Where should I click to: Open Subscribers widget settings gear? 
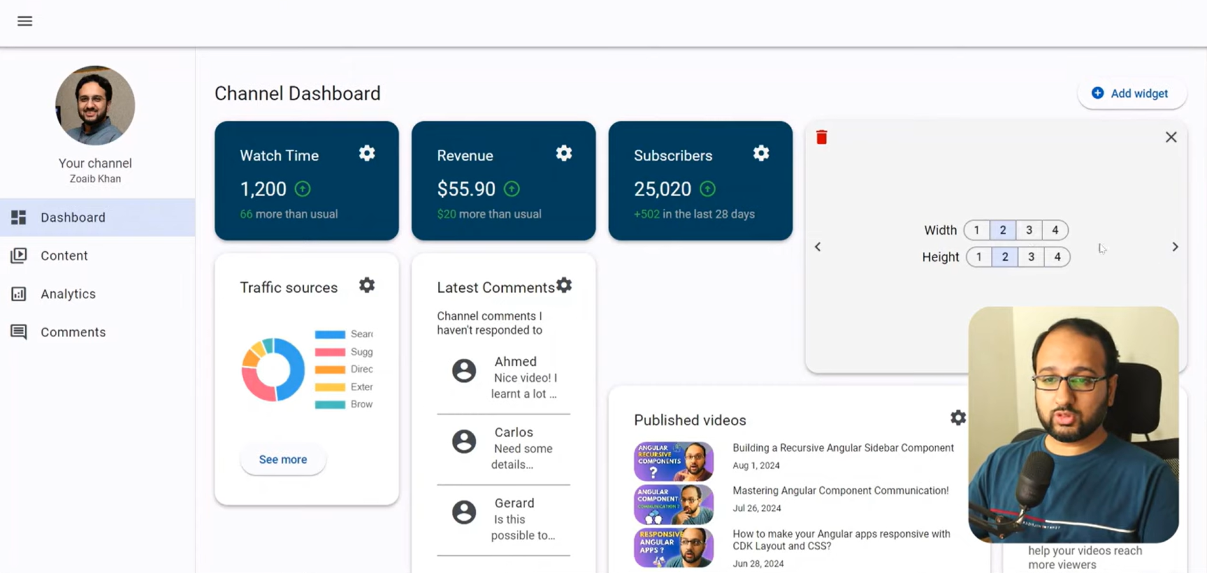tap(761, 154)
